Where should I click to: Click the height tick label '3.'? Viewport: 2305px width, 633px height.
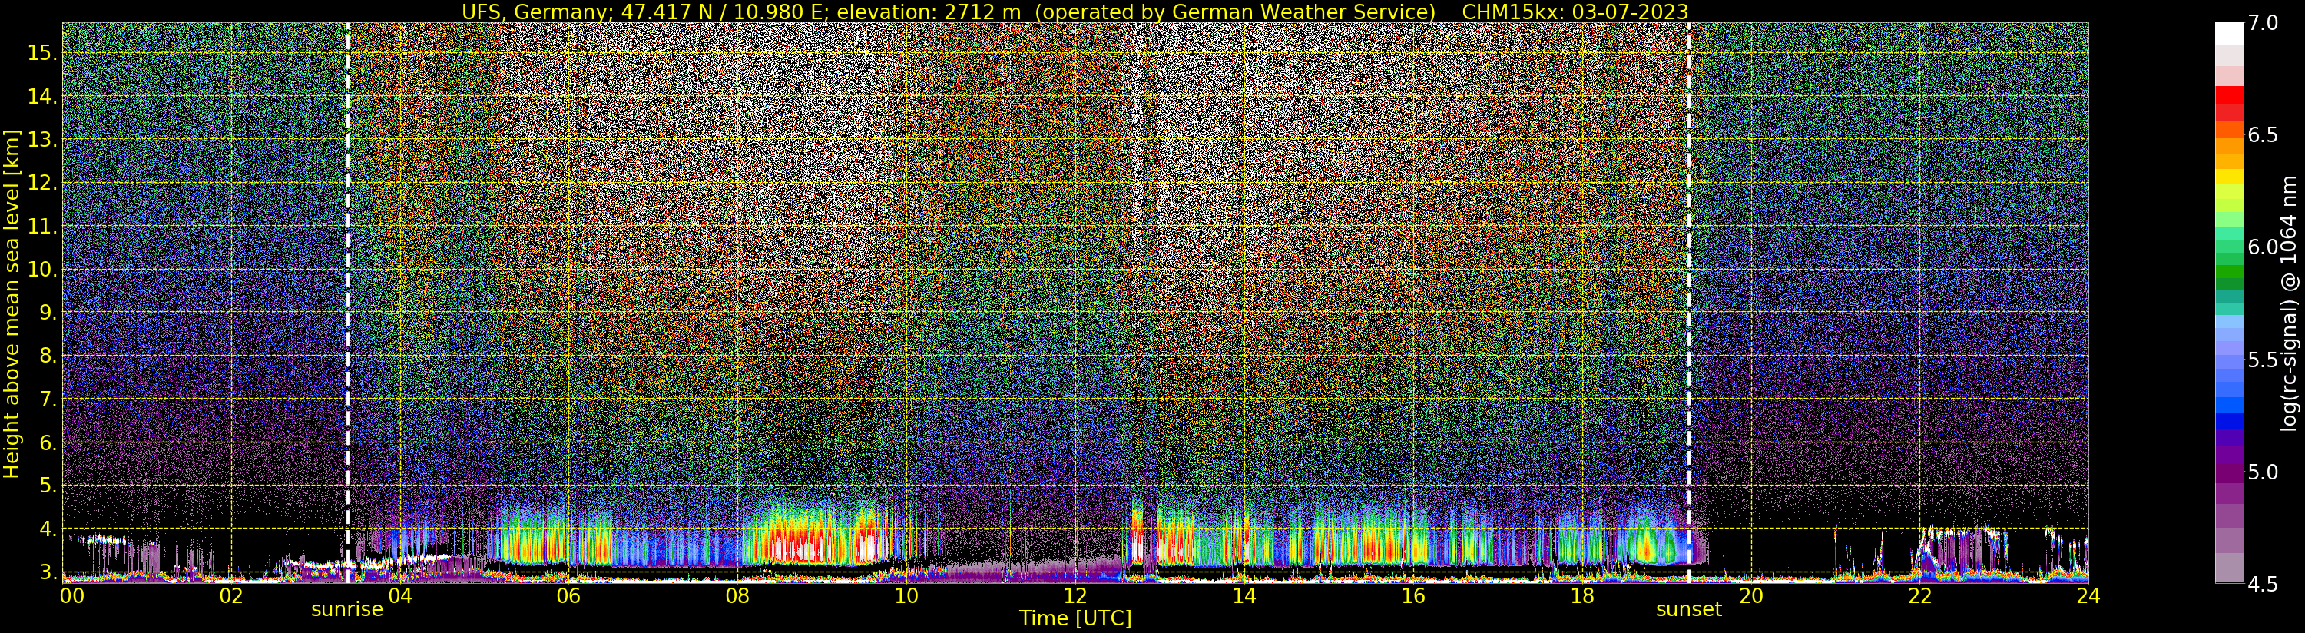point(48,572)
